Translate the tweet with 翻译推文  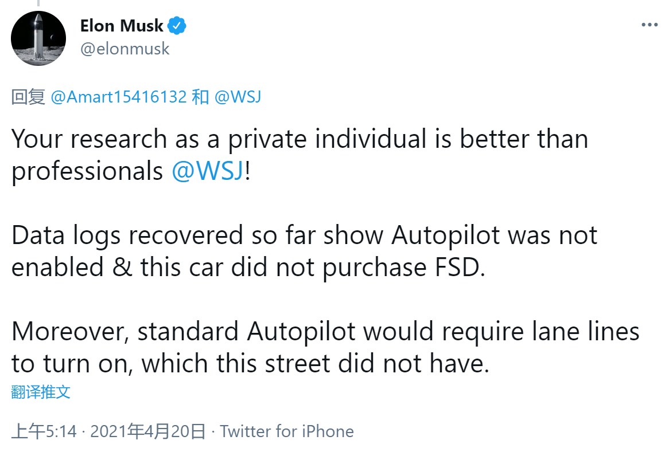tap(41, 392)
